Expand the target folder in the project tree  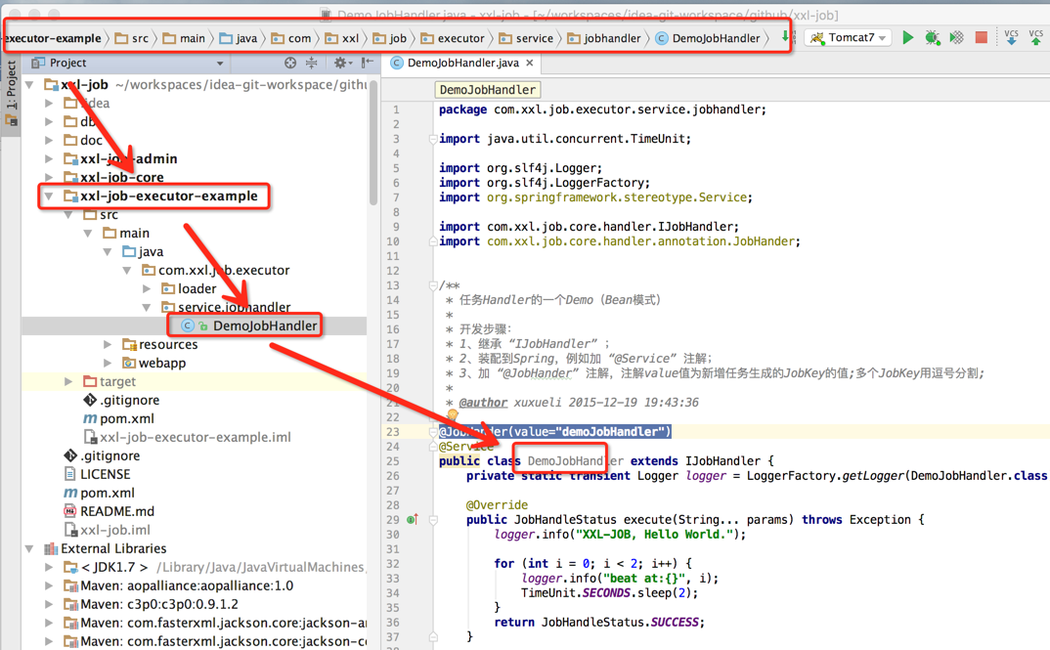click(68, 381)
